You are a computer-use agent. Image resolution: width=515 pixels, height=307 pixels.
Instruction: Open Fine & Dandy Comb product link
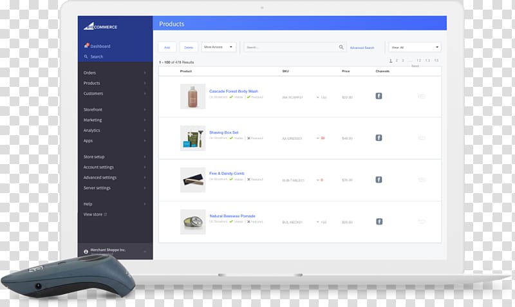pos(227,173)
